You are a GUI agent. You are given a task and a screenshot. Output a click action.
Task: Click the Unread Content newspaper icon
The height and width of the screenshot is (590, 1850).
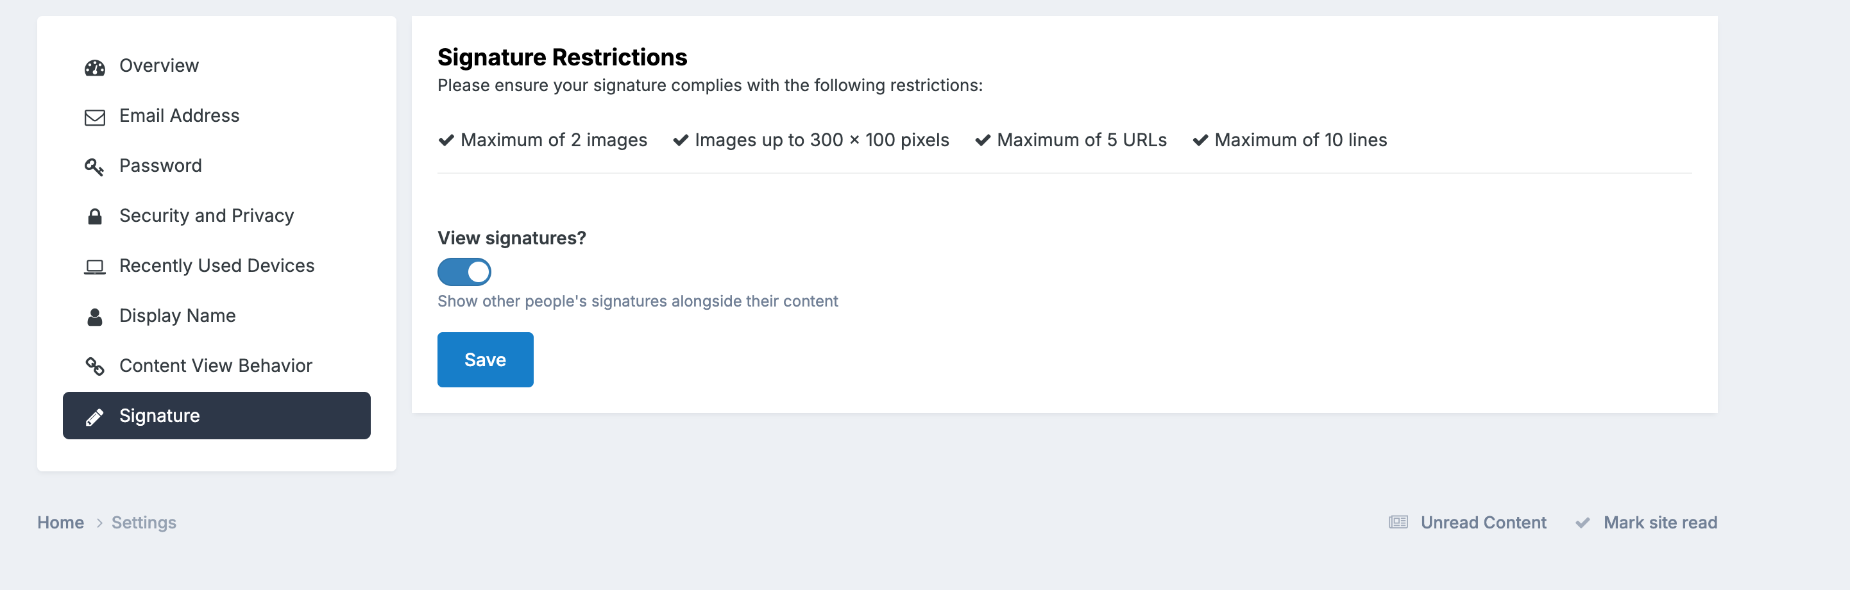point(1398,522)
